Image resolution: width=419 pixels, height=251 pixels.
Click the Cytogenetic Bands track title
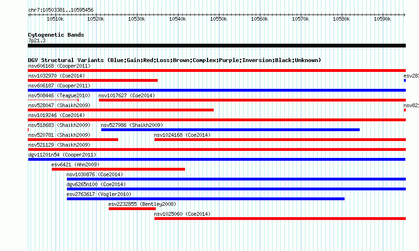coord(56,35)
